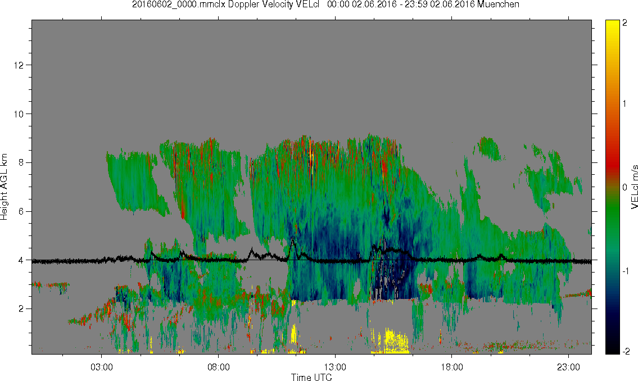Click the '13:00' time axis label
This screenshot has height=381, width=638.
335,367
